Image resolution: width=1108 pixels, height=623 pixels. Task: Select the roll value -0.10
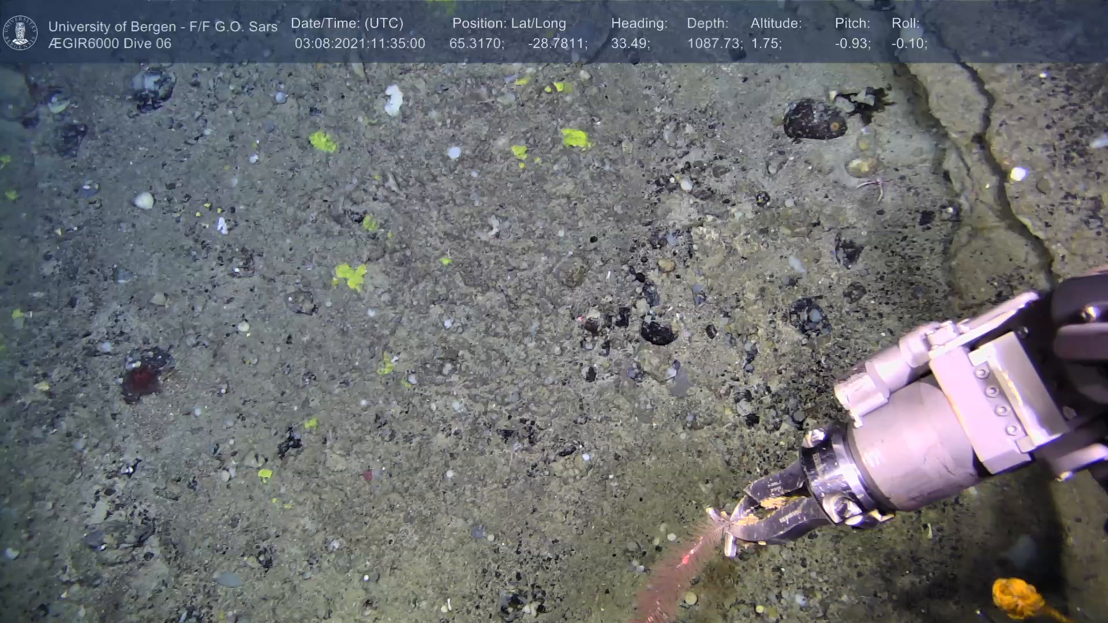(x=909, y=43)
